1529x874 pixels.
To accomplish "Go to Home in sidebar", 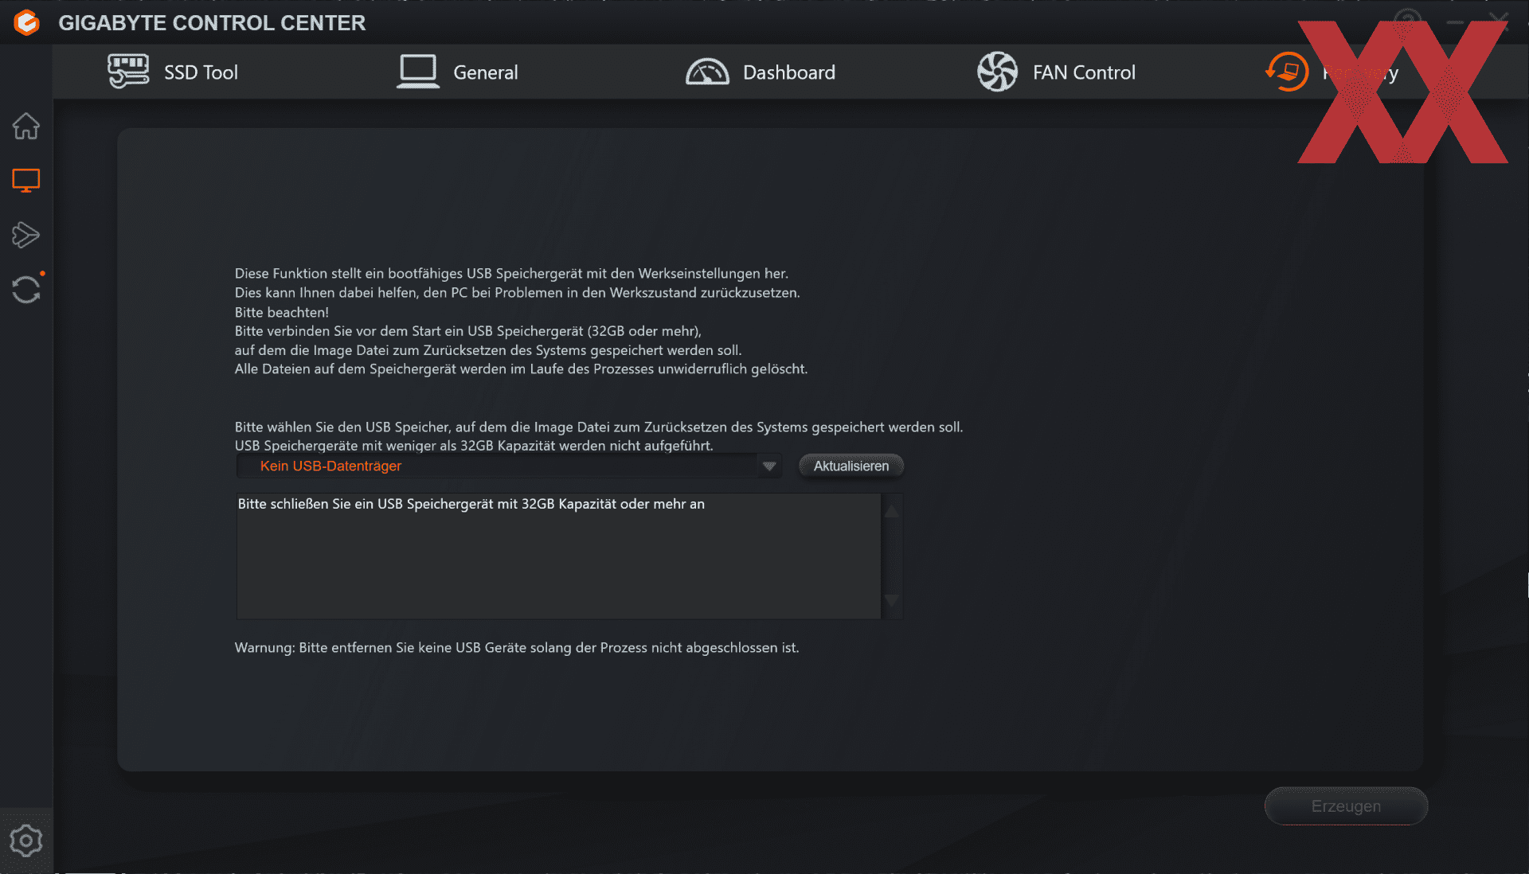I will (26, 126).
